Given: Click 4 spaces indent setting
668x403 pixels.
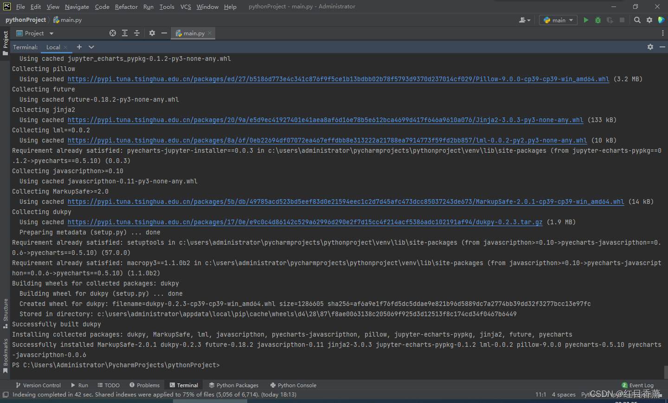Looking at the screenshot, I should [564, 395].
